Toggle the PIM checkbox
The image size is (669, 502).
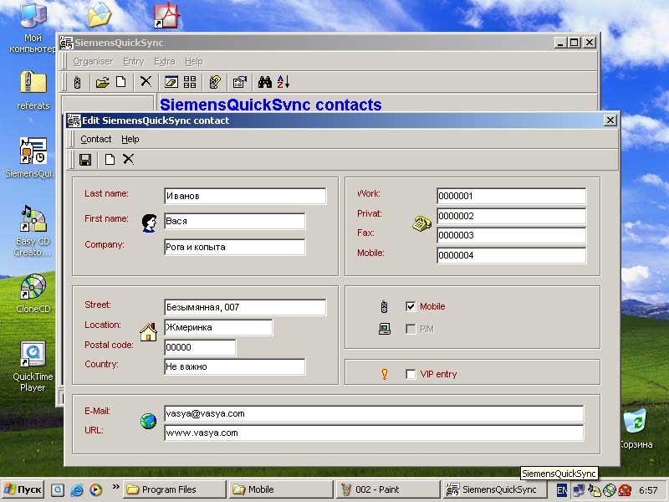(411, 329)
